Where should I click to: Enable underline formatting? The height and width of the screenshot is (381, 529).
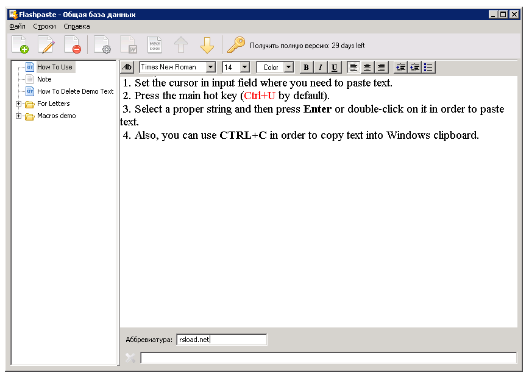point(333,67)
